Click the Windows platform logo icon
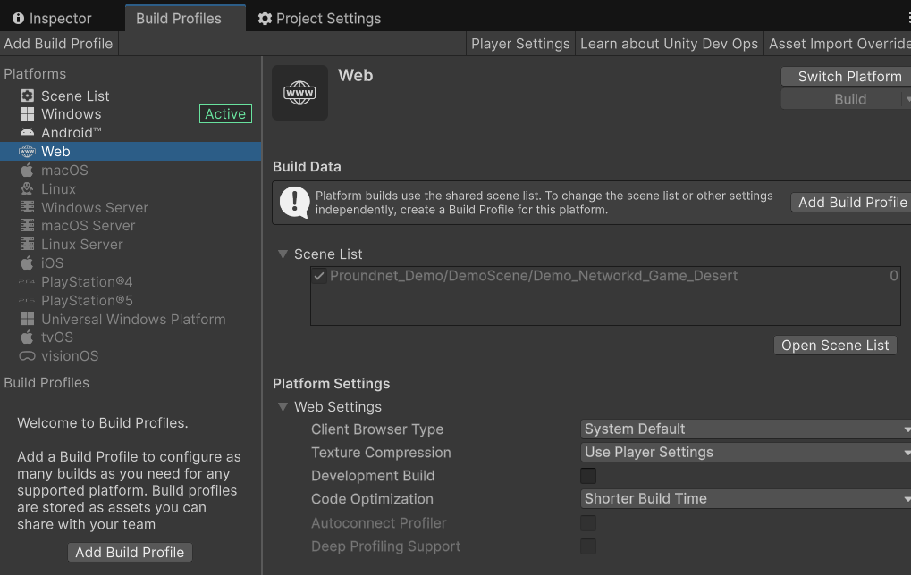Image resolution: width=911 pixels, height=575 pixels. click(x=27, y=114)
